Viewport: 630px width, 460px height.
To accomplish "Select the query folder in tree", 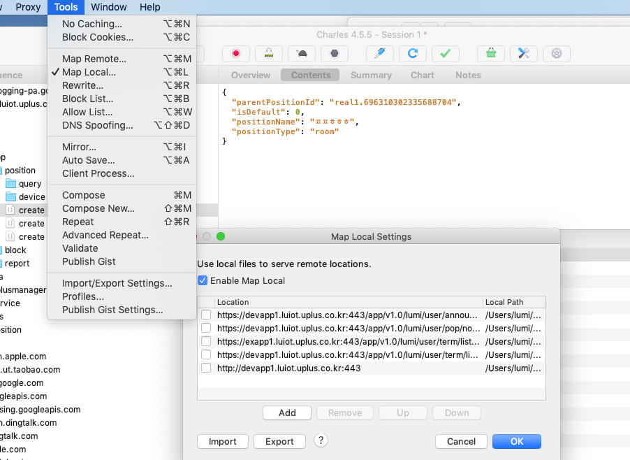I will click(x=24, y=184).
